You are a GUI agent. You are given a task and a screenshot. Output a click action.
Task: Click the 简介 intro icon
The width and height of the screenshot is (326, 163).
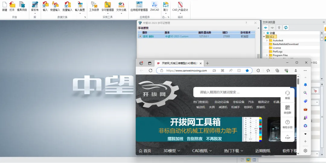coord(166,4)
